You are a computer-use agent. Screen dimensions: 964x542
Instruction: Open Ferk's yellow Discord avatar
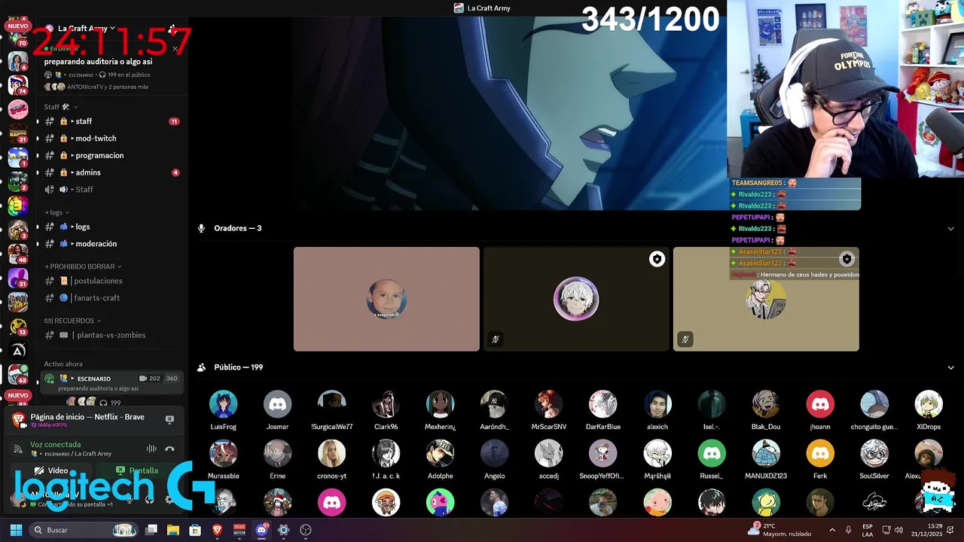(x=820, y=454)
